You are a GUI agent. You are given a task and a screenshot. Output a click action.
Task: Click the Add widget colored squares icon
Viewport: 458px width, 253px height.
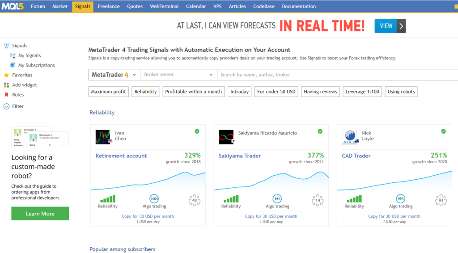pyautogui.click(x=6, y=85)
